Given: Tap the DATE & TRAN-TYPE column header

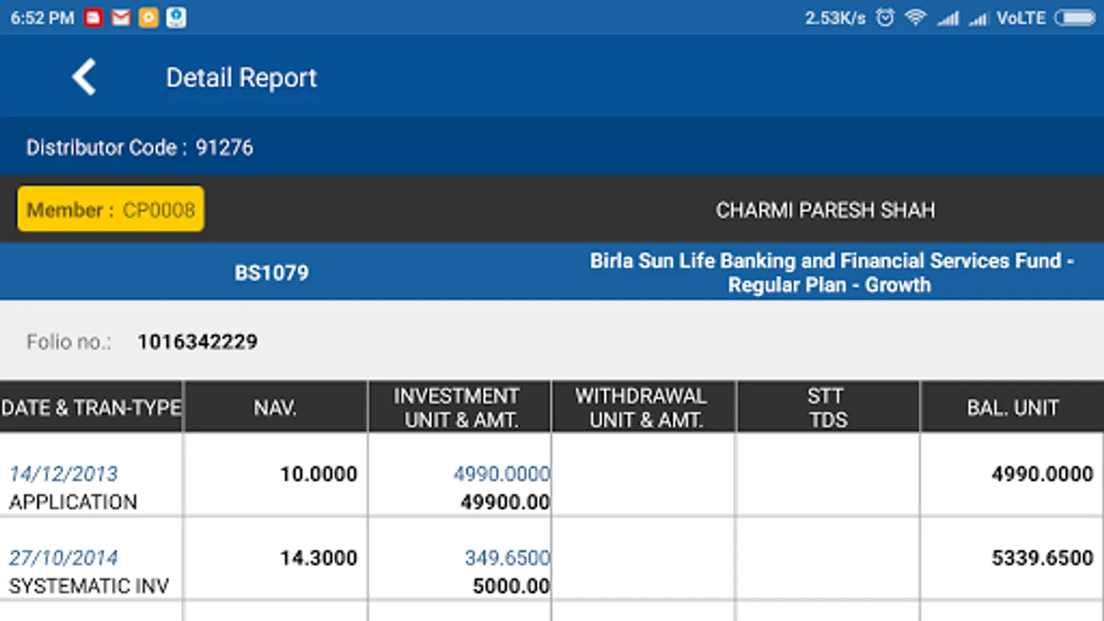Looking at the screenshot, I should coord(91,408).
